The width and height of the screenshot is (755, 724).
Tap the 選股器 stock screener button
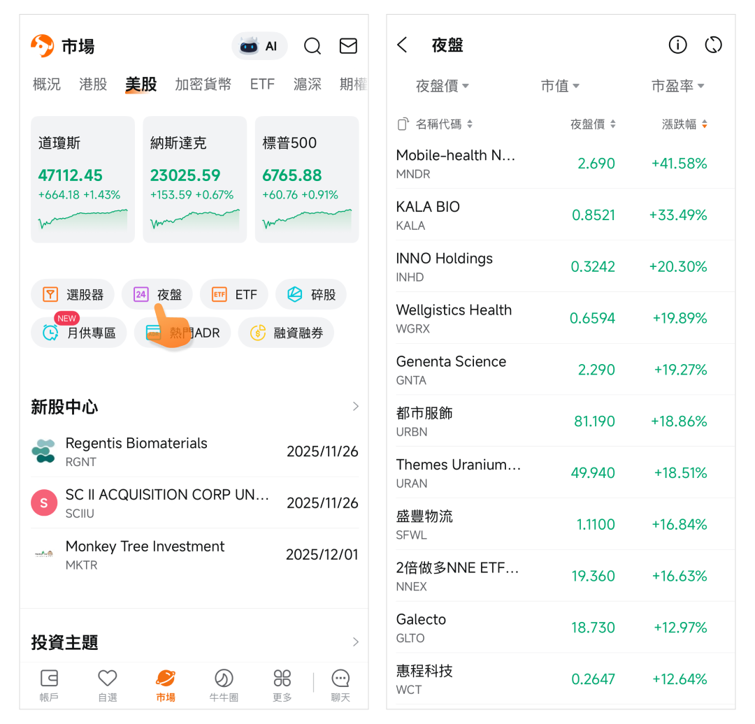(x=73, y=294)
